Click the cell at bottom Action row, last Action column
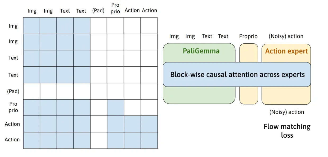The image size is (328, 157). pos(149,140)
